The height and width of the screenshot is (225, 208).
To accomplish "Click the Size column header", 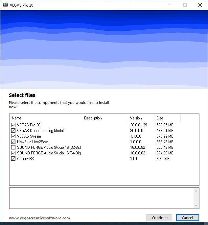I will [x=167, y=118].
